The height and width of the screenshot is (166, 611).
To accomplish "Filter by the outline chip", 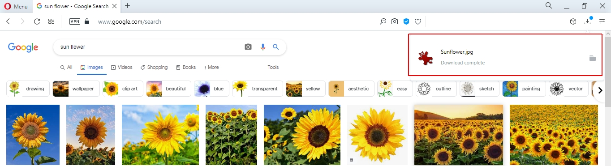I will pyautogui.click(x=436, y=89).
